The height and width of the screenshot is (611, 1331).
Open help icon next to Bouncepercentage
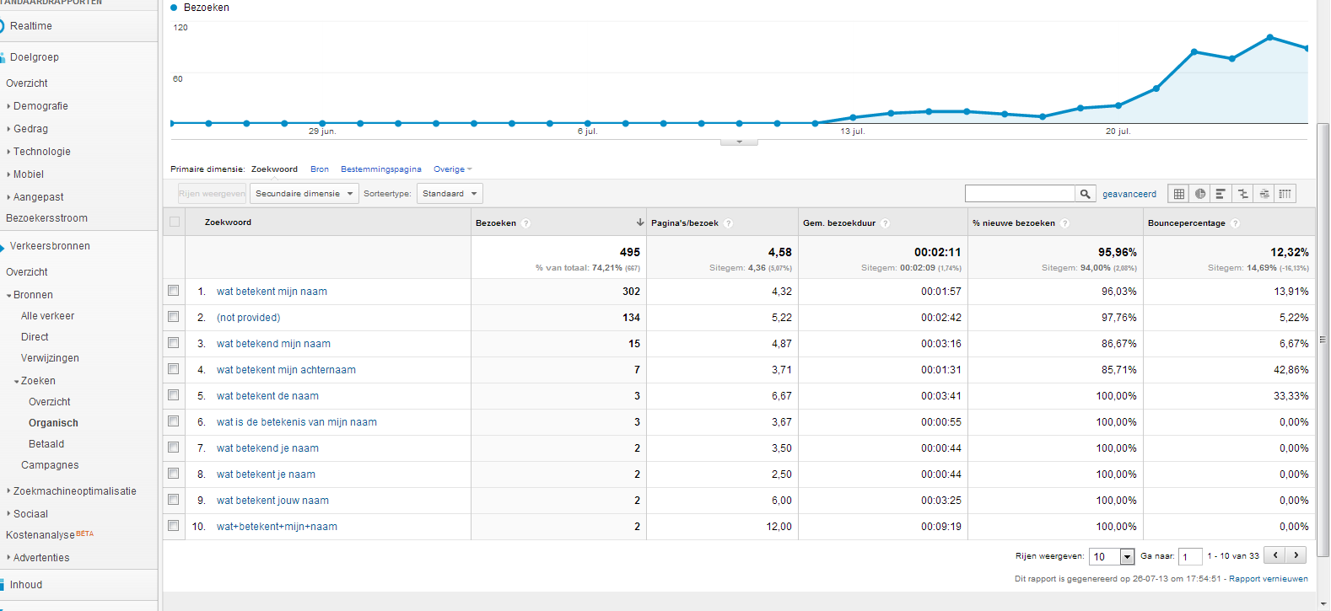[1235, 223]
